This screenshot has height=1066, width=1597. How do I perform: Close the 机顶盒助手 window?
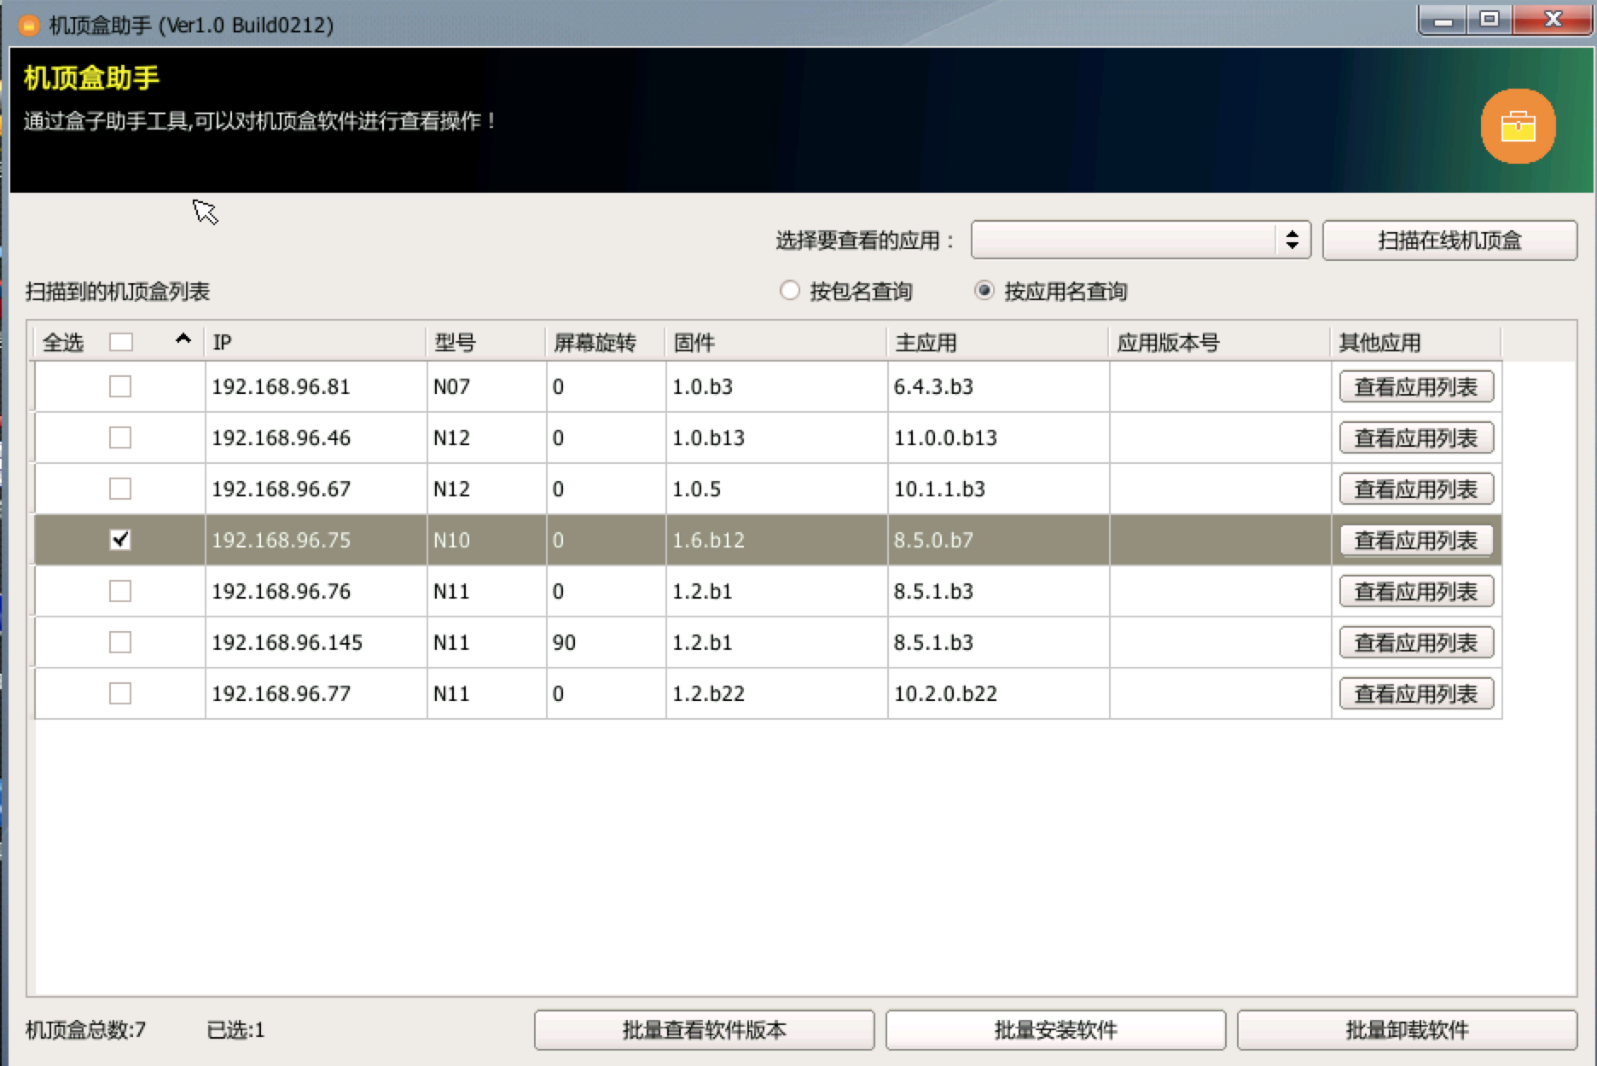[1553, 20]
